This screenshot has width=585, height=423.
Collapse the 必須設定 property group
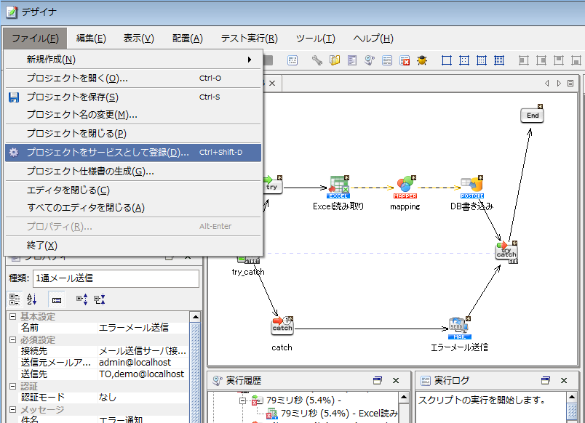coord(12,339)
